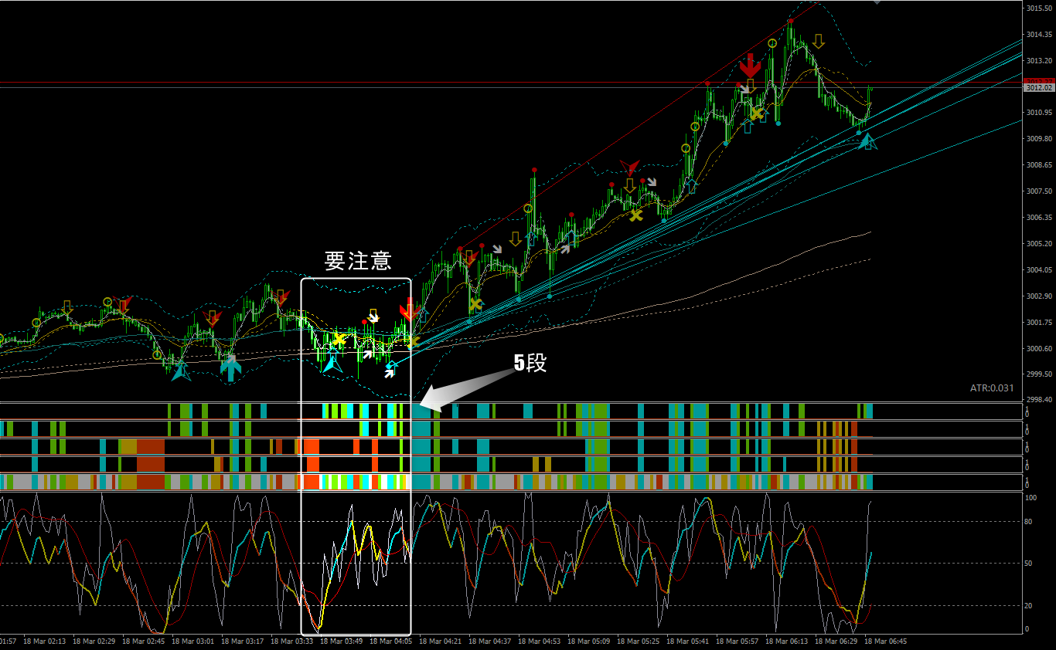Click time label 18 Mar 06:13
The image size is (1056, 650).
pos(788,642)
